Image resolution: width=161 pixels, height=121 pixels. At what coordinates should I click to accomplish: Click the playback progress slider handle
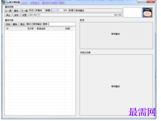pos(39,15)
